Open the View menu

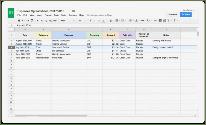click(32, 15)
